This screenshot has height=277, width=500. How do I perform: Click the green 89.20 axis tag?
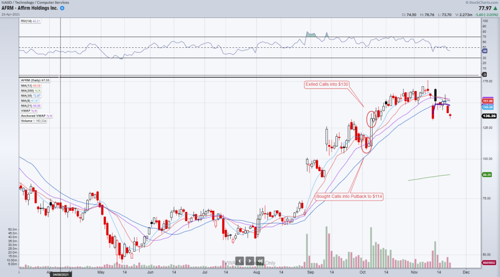point(487,175)
